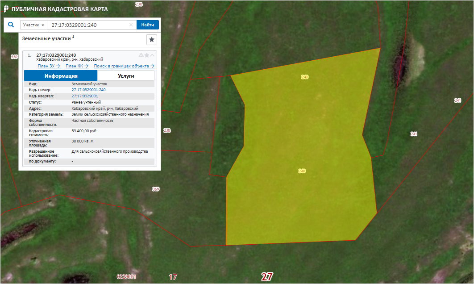Screen dimensions: 474x284
Task: Open favorites with the star button
Action: click(152, 40)
